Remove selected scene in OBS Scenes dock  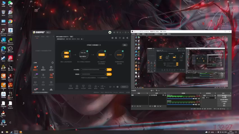coord(135,106)
